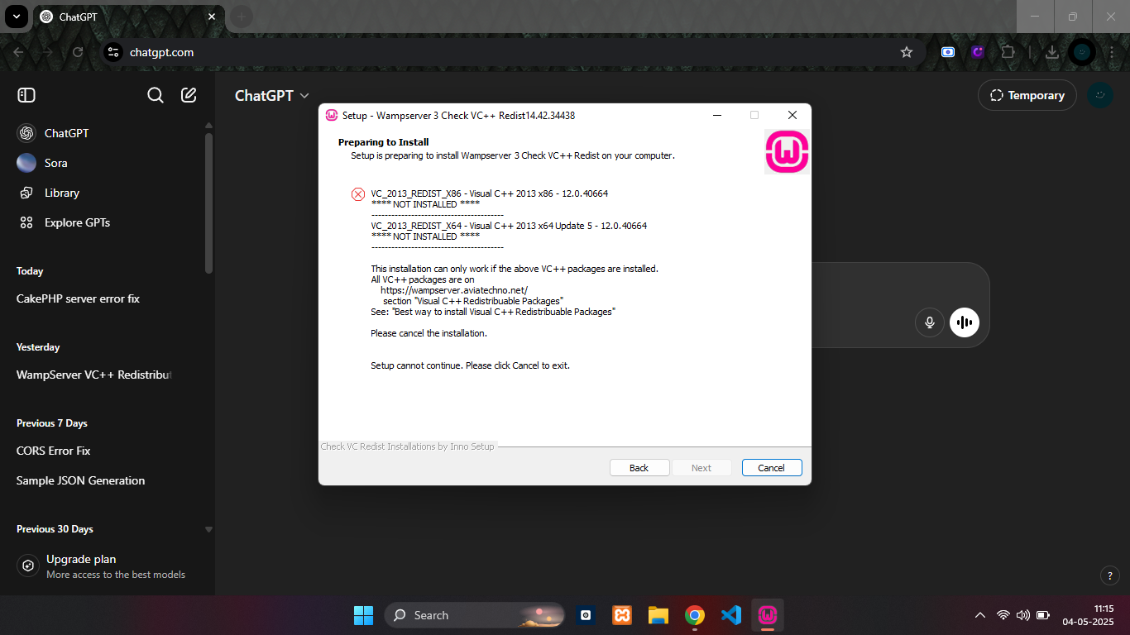1130x635 pixels.
Task: Open the browser extensions puzzle icon
Action: tap(1008, 52)
